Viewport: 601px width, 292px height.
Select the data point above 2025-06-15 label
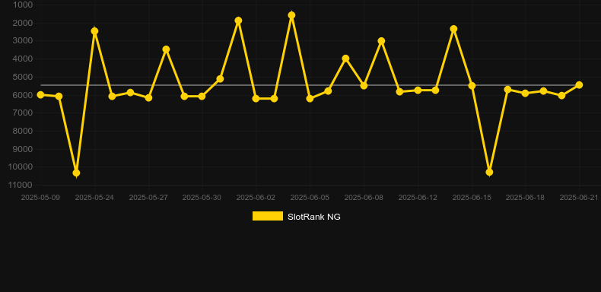pyautogui.click(x=472, y=85)
